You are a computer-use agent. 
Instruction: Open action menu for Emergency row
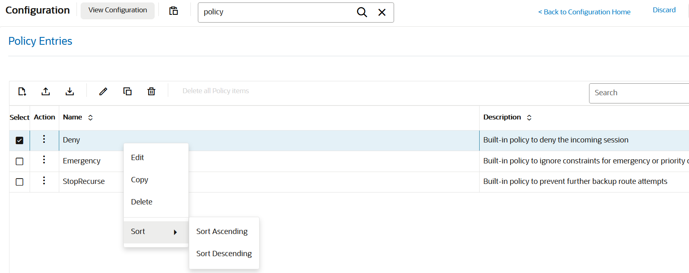coord(44,160)
